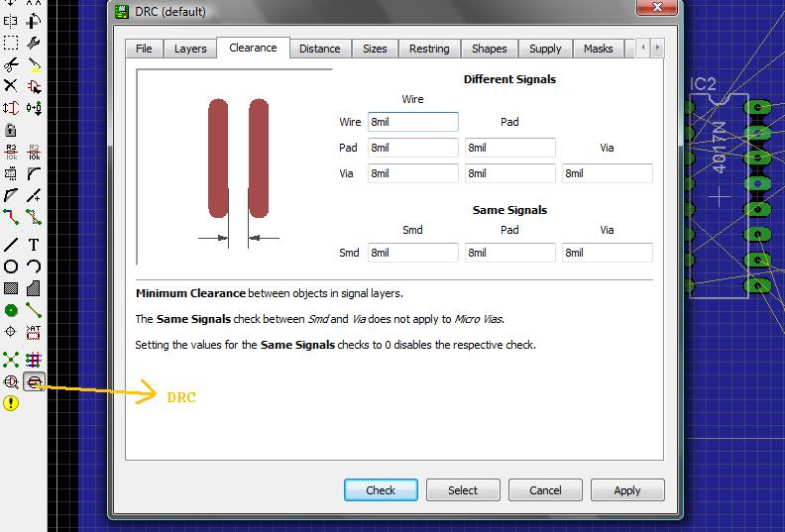This screenshot has height=532, width=785.
Task: Go to the Supply tab
Action: [x=545, y=49]
